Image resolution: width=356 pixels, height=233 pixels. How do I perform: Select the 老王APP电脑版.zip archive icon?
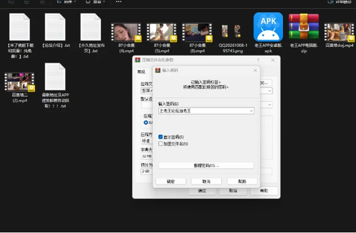pyautogui.click(x=304, y=27)
